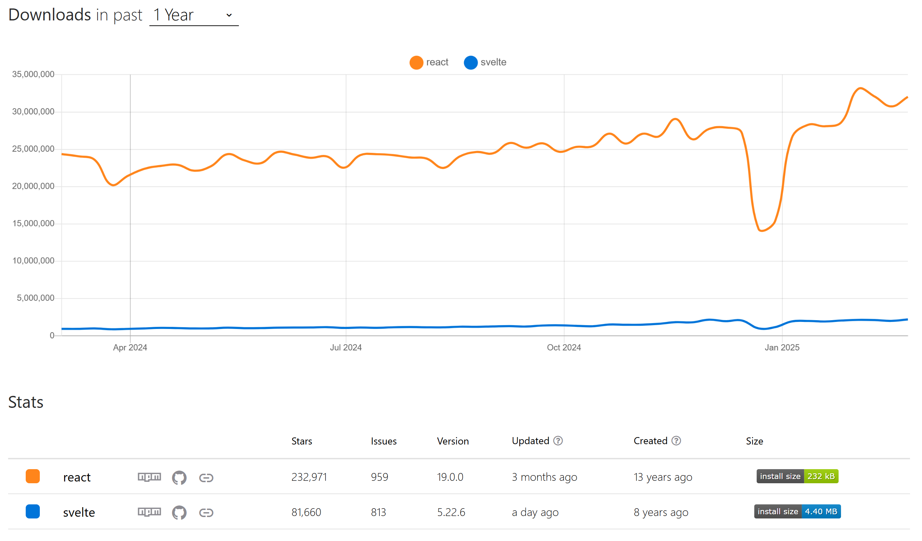Click svelte's issues count 813
This screenshot has height=541, width=922.
pyautogui.click(x=378, y=512)
